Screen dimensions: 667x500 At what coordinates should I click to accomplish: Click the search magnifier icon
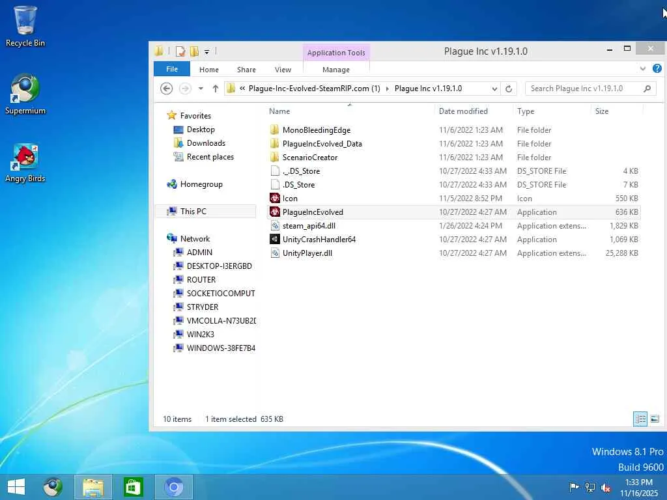pyautogui.click(x=647, y=89)
